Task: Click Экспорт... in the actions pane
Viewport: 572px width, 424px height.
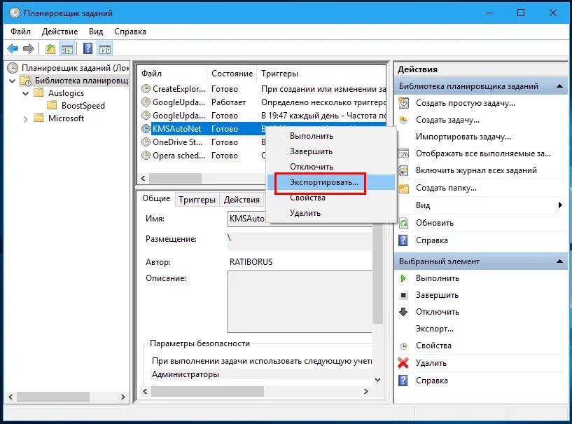Action: coord(435,329)
